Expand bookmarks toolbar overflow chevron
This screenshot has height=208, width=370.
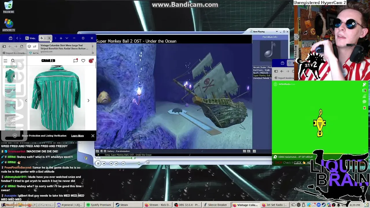pos(93,53)
